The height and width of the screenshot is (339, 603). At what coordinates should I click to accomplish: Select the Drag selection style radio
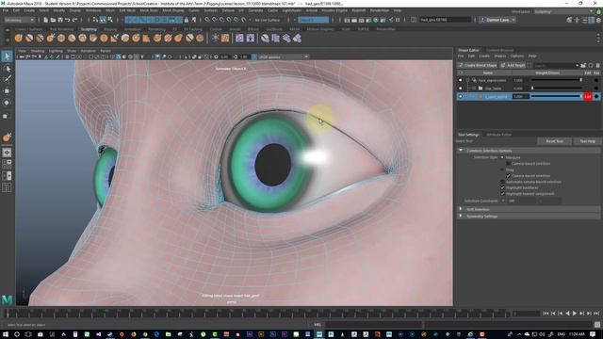502,169
